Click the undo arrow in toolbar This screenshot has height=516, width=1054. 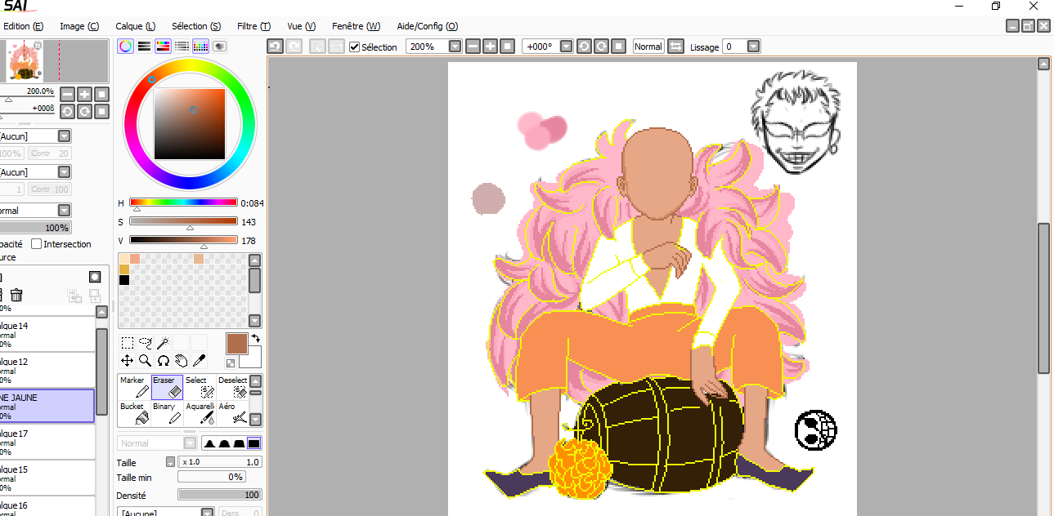tap(276, 47)
